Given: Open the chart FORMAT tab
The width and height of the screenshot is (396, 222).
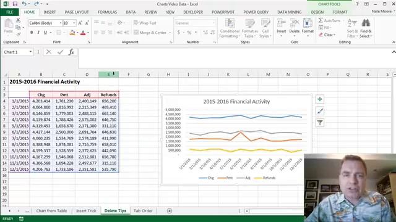Looking at the screenshot, I should (340, 12).
